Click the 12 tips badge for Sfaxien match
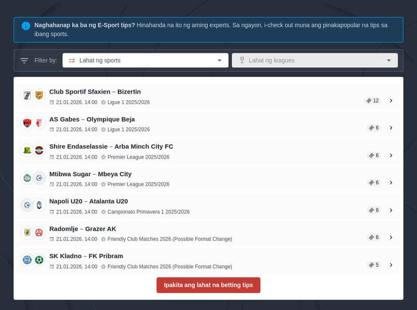The height and width of the screenshot is (310, 417). point(372,101)
